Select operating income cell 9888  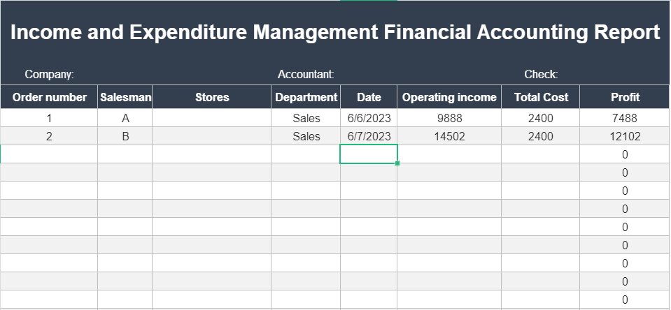449,118
